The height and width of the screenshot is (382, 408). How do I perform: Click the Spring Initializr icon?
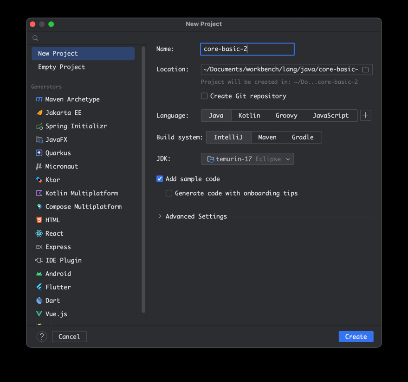coord(39,126)
